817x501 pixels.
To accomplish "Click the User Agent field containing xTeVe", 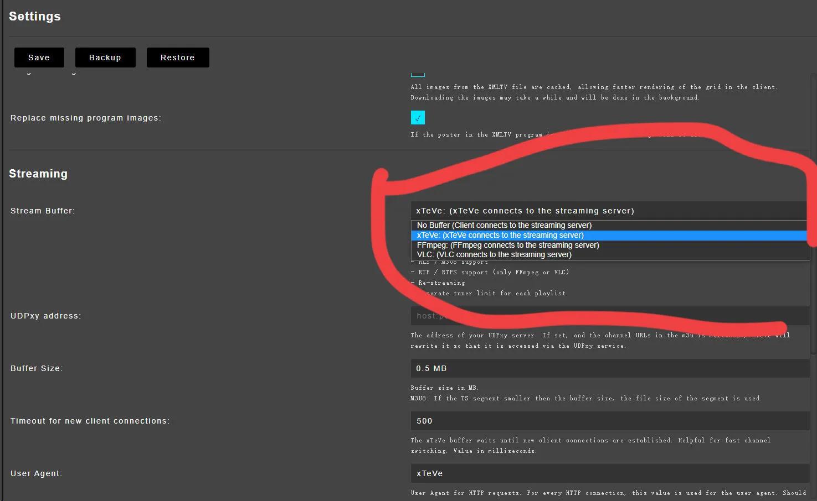I will [608, 473].
